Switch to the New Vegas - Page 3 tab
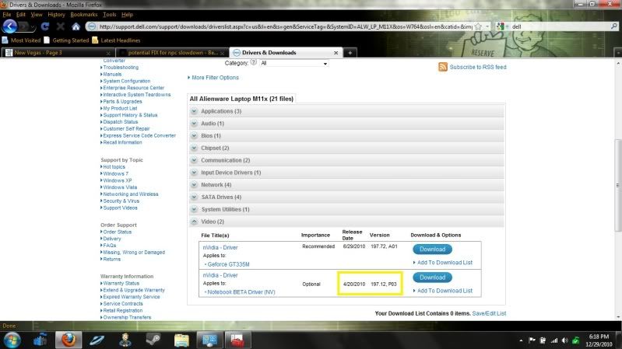Image resolution: width=622 pixels, height=349 pixels. [58, 53]
